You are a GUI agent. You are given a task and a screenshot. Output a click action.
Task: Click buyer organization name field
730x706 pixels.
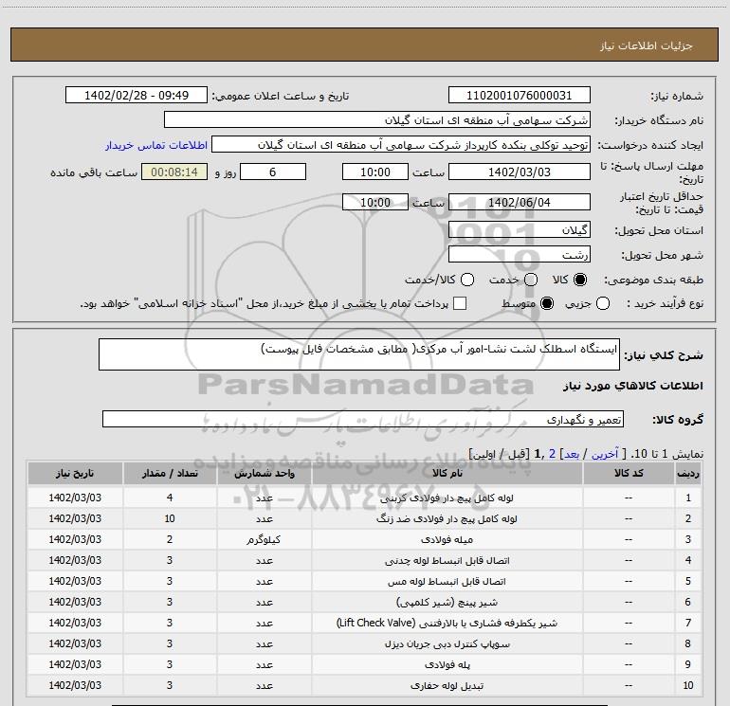(x=377, y=120)
